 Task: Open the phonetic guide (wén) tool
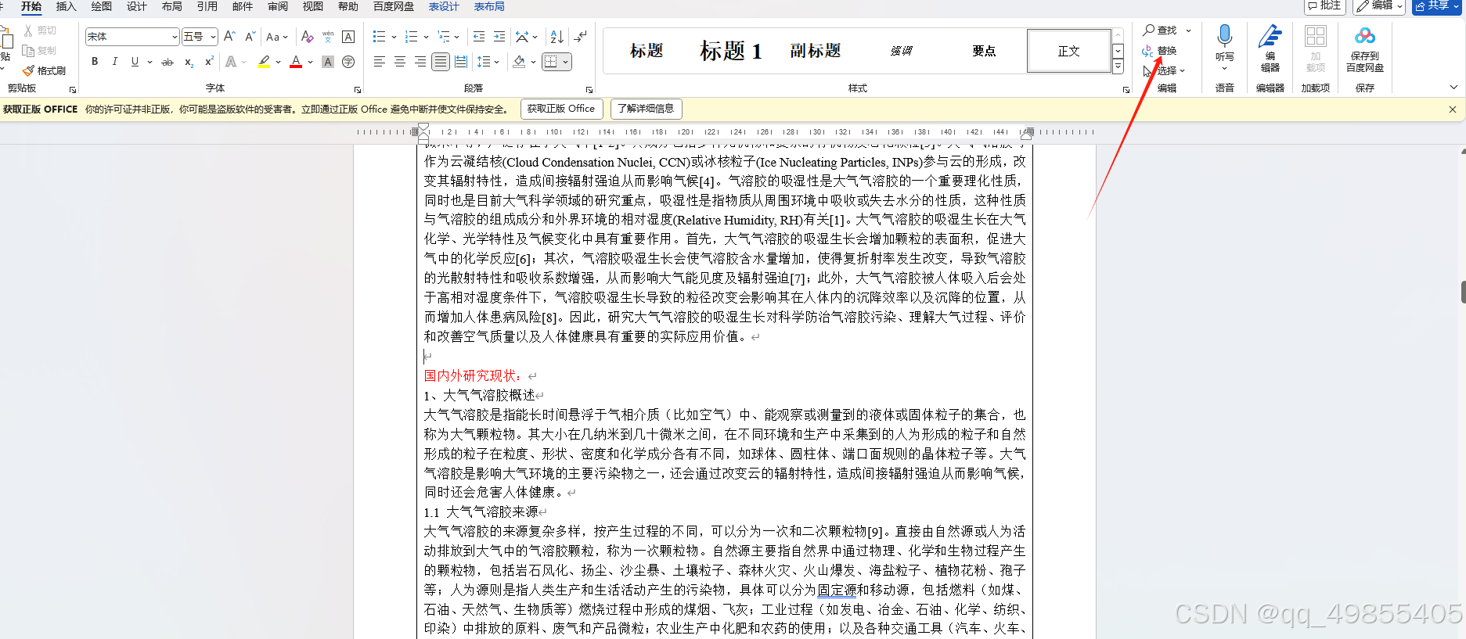click(328, 37)
